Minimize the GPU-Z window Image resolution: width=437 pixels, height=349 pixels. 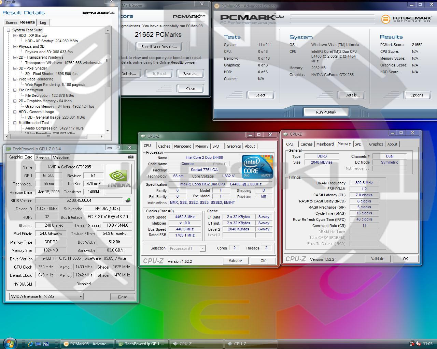point(109,148)
